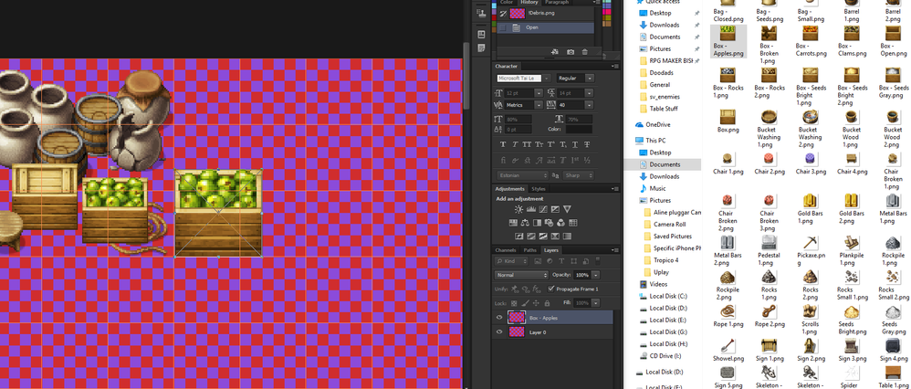Viewport: 911px width, 389px height.
Task: Click the text Color swatch in Character panel
Action: click(579, 129)
